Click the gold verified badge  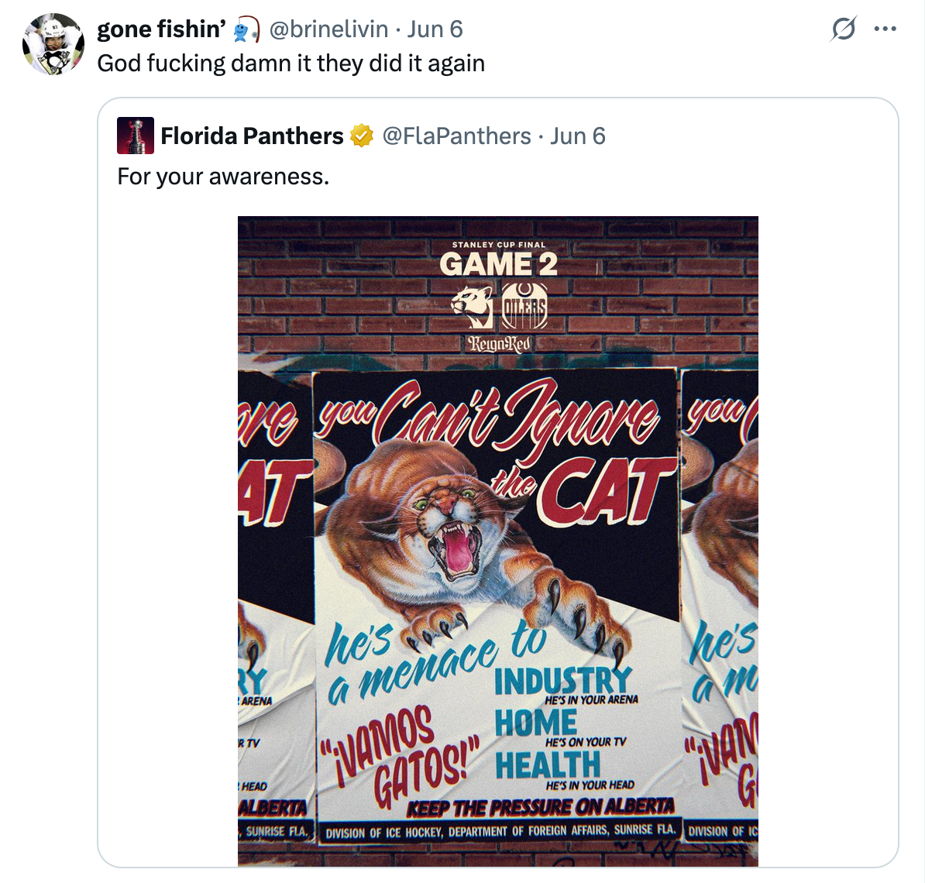(361, 136)
